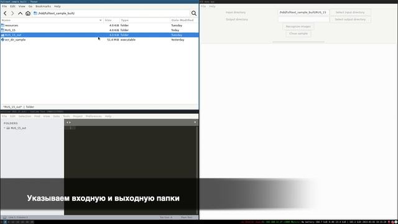Open File menu in Thunar
Screen dimensions: 398x224
click(x=4, y=6)
